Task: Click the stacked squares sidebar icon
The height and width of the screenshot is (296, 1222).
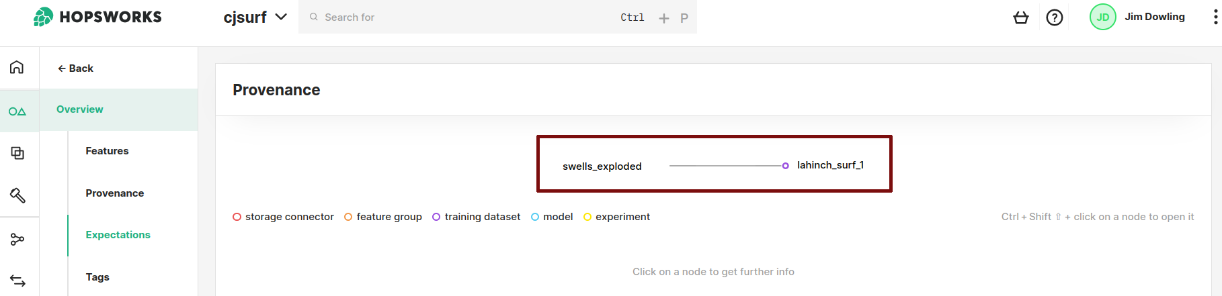Action: click(x=17, y=153)
